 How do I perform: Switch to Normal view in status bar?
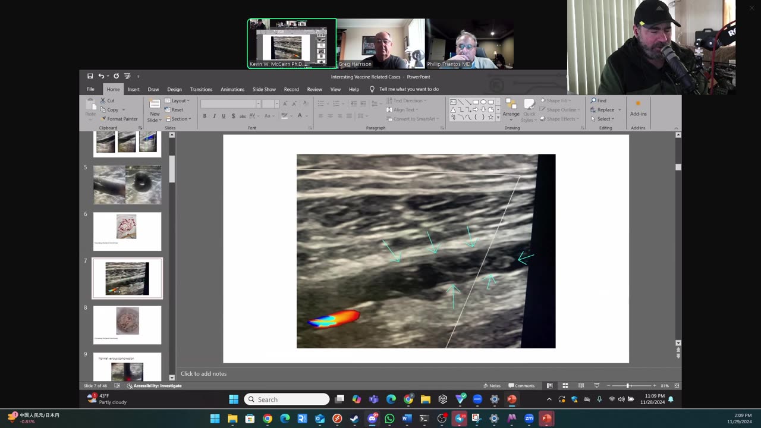pos(550,386)
